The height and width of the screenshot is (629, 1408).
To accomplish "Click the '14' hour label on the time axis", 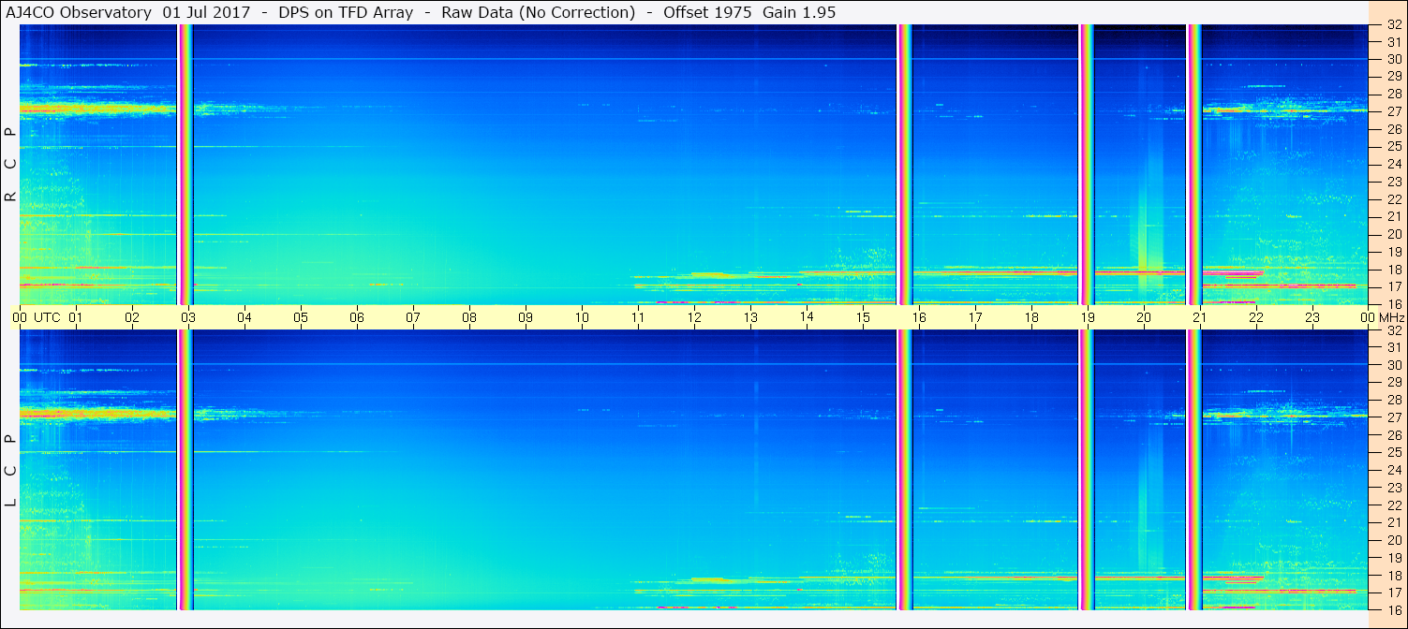I will 807,317.
